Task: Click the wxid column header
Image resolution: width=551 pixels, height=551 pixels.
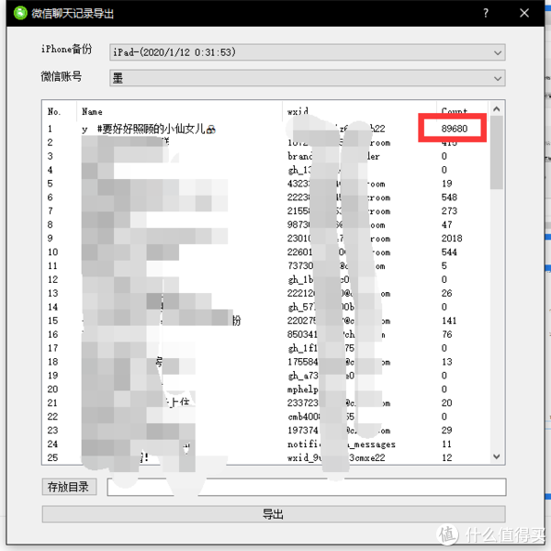Action: tap(298, 112)
